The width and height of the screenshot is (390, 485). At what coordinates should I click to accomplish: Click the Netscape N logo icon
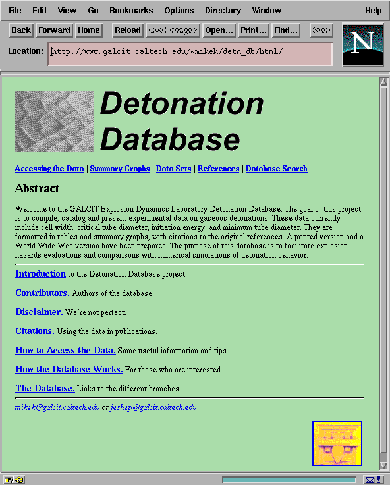coord(363,45)
